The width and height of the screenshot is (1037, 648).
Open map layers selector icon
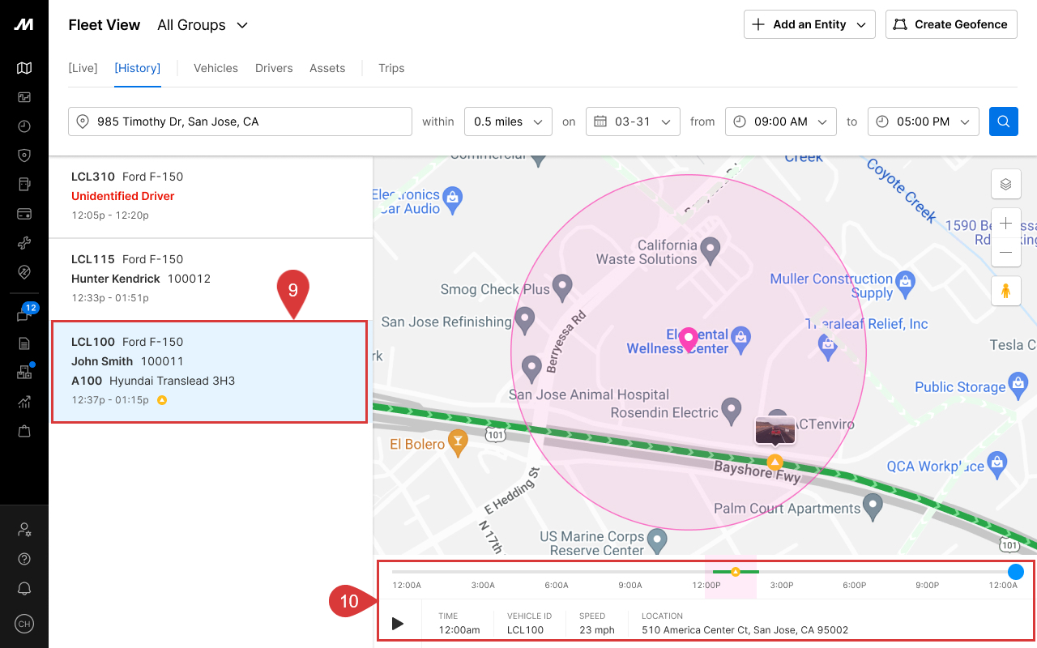pos(1005,184)
